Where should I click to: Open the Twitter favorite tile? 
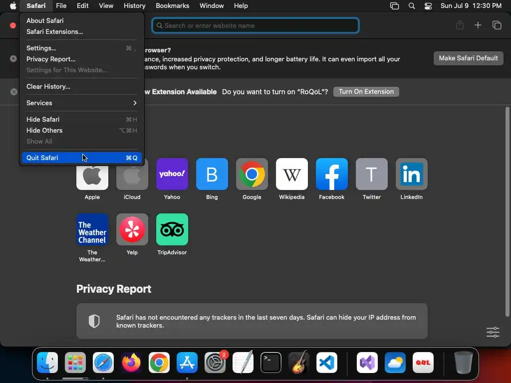(371, 174)
